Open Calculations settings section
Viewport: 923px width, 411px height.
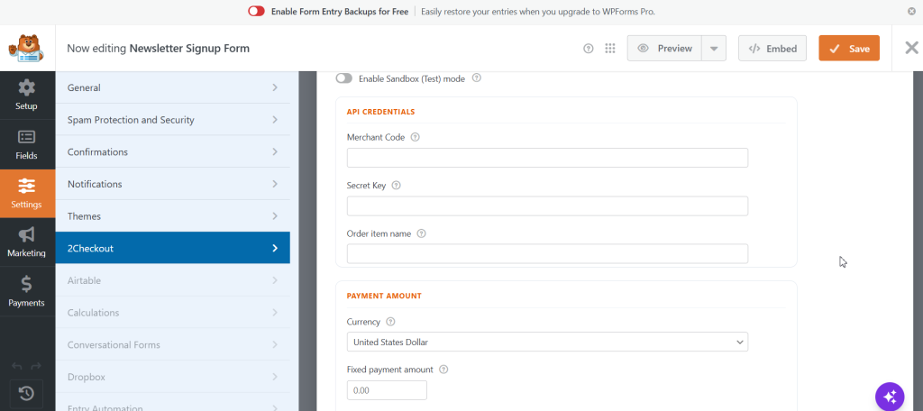click(172, 313)
